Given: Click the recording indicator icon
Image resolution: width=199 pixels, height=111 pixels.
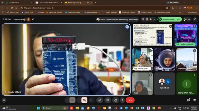Looking at the screenshot, I should point(143,19).
